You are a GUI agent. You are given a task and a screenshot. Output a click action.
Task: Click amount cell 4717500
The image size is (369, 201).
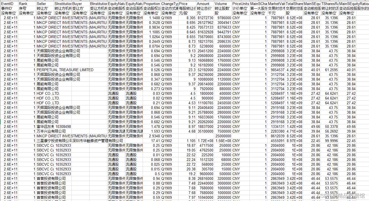(x=205, y=145)
